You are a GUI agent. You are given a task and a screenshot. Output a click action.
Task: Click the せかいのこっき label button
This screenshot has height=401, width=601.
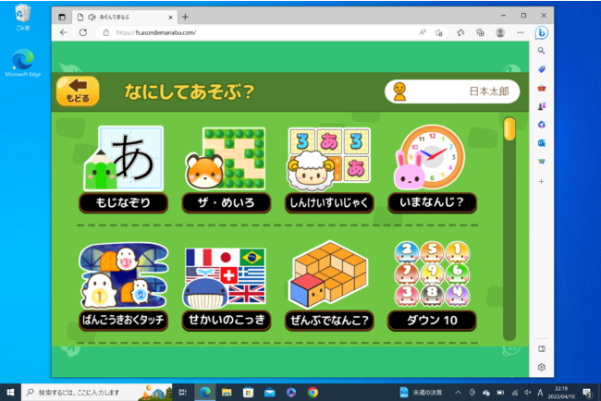(x=227, y=321)
